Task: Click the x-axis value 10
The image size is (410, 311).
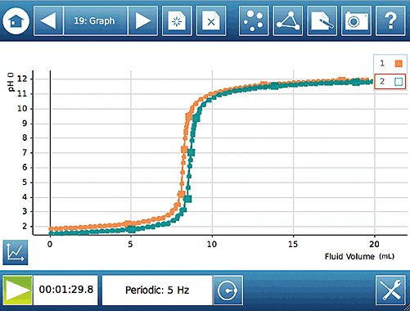Action: (x=212, y=244)
